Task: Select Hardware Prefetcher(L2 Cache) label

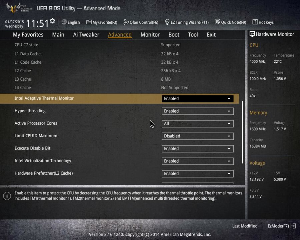Action: click(44, 173)
